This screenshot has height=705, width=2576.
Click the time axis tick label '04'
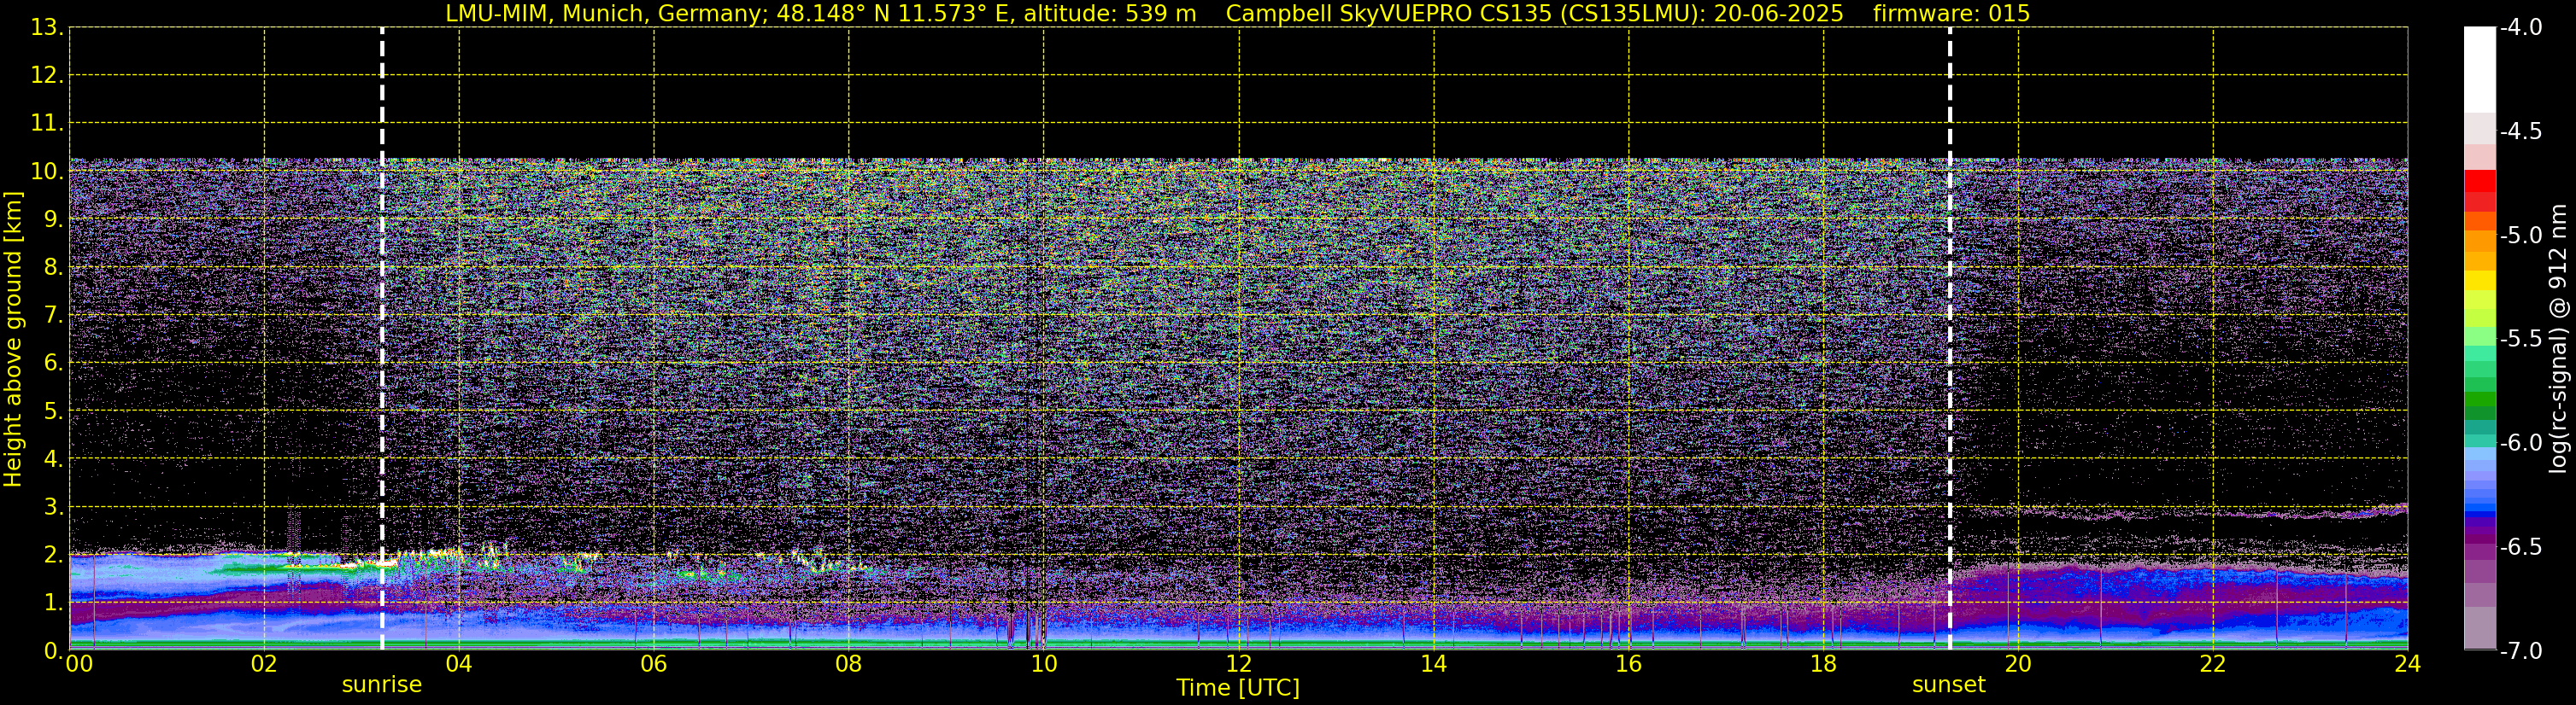459,664
